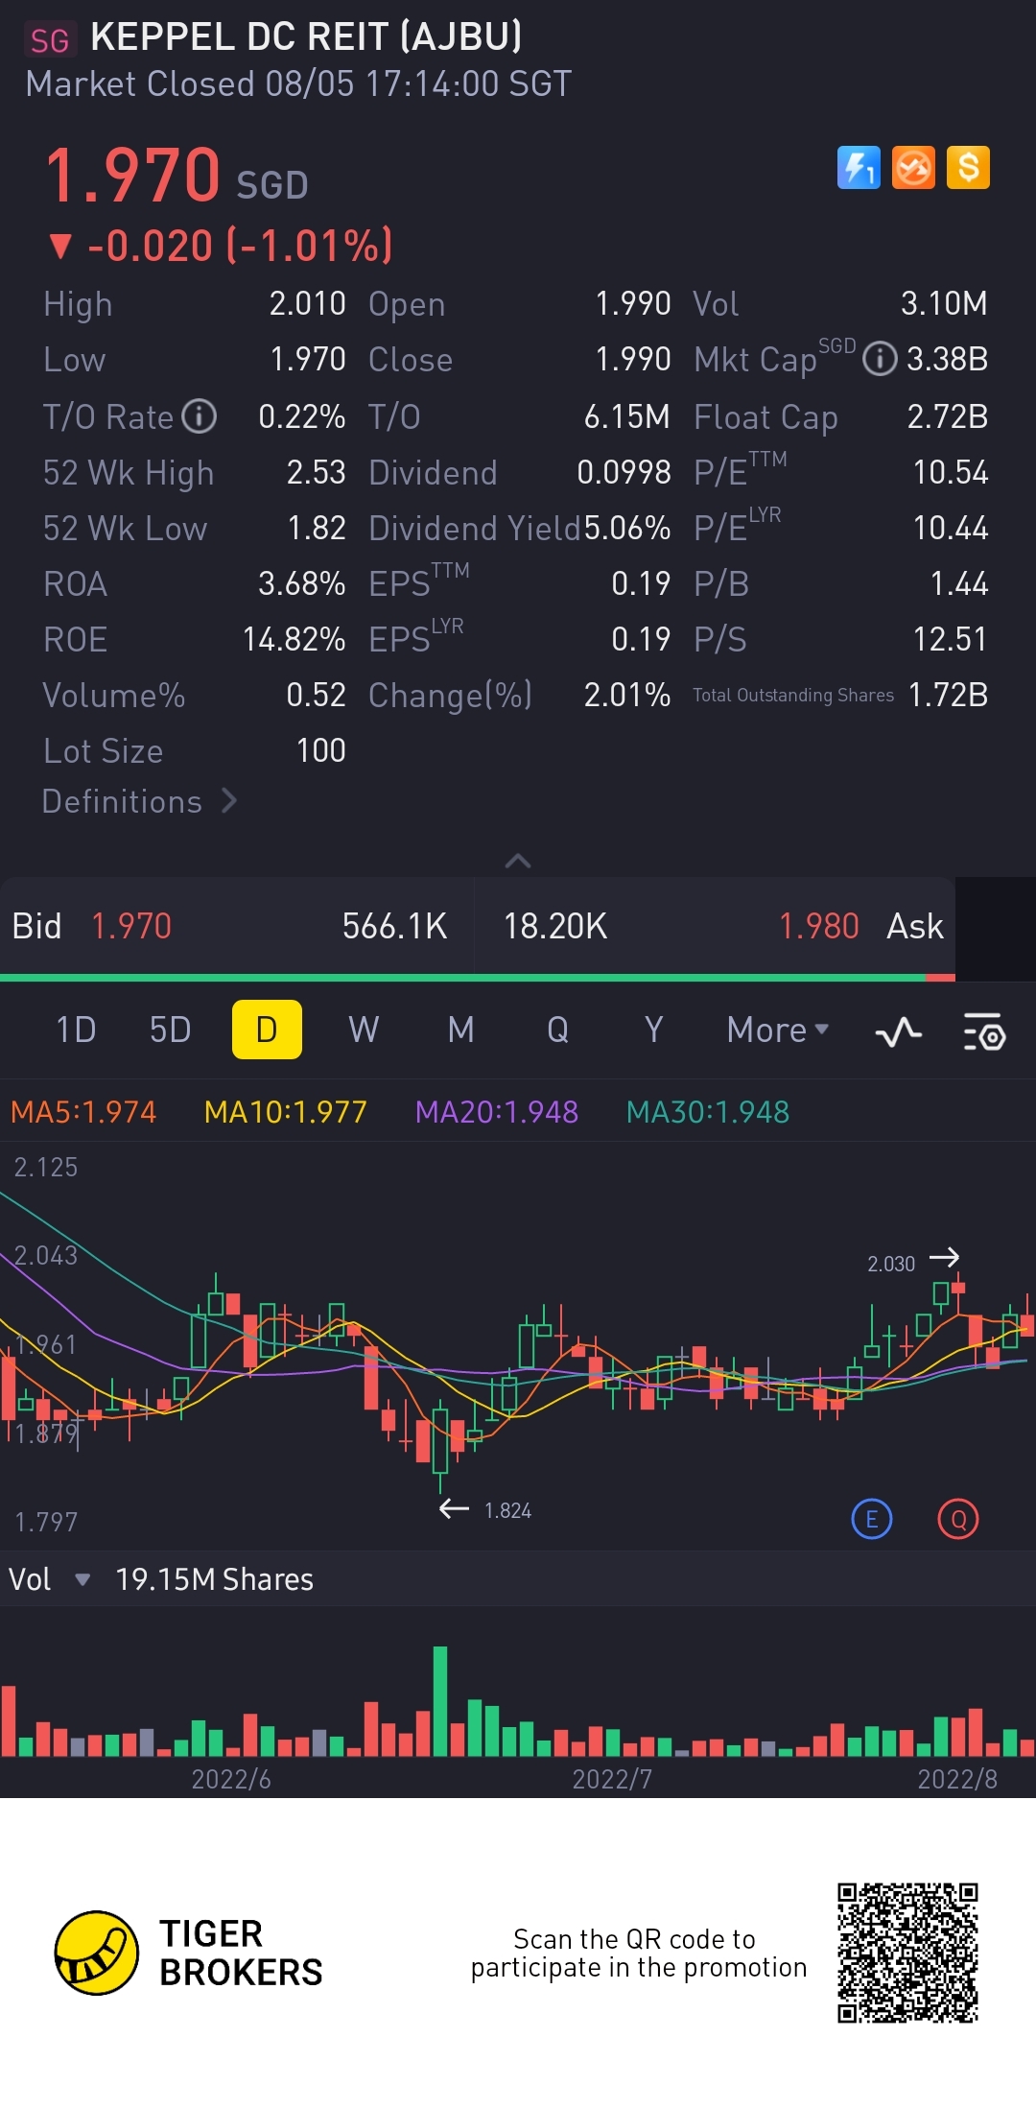The height and width of the screenshot is (2108, 1036).
Task: Select the monthly M chart tab
Action: point(461,1030)
